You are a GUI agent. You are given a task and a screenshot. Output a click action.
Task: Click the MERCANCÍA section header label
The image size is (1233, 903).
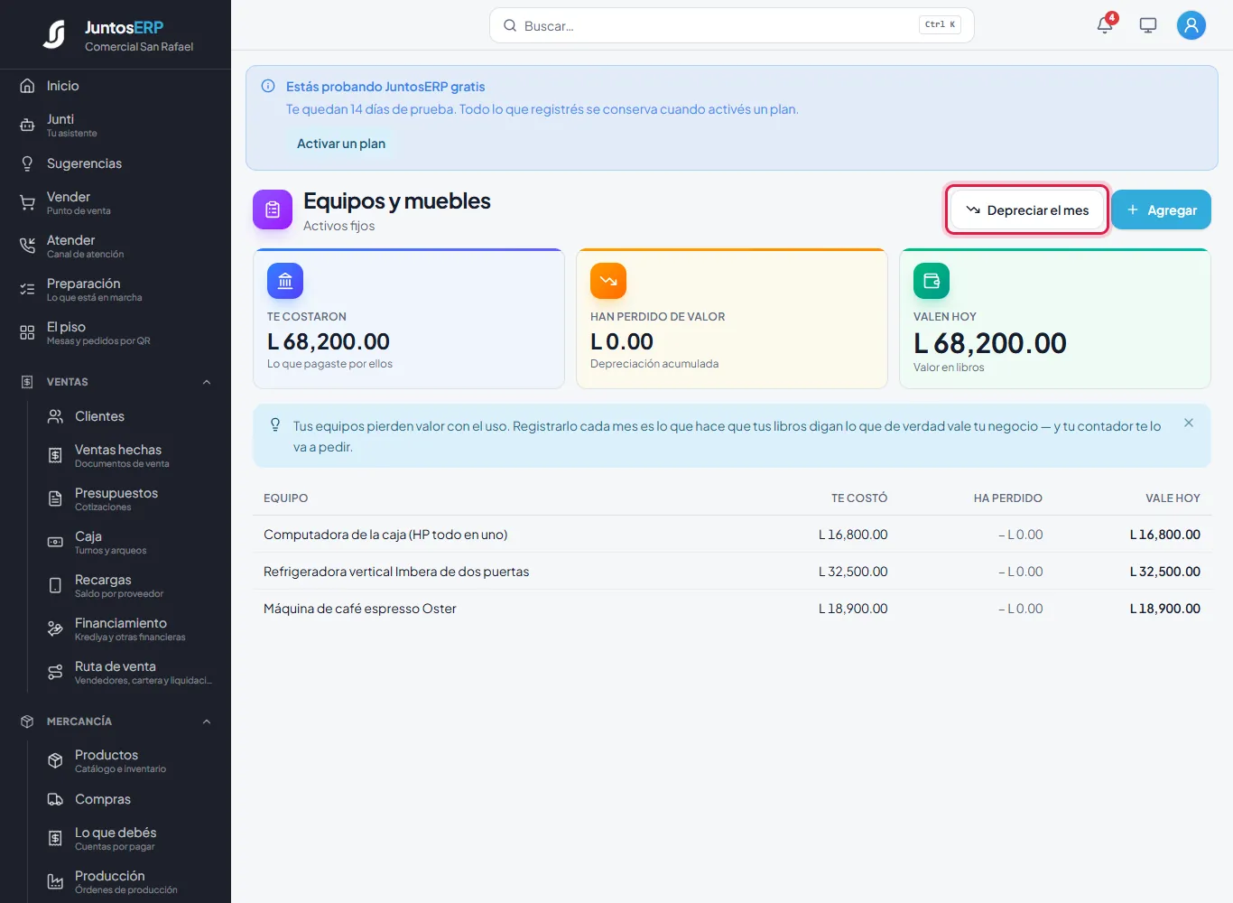pos(79,721)
